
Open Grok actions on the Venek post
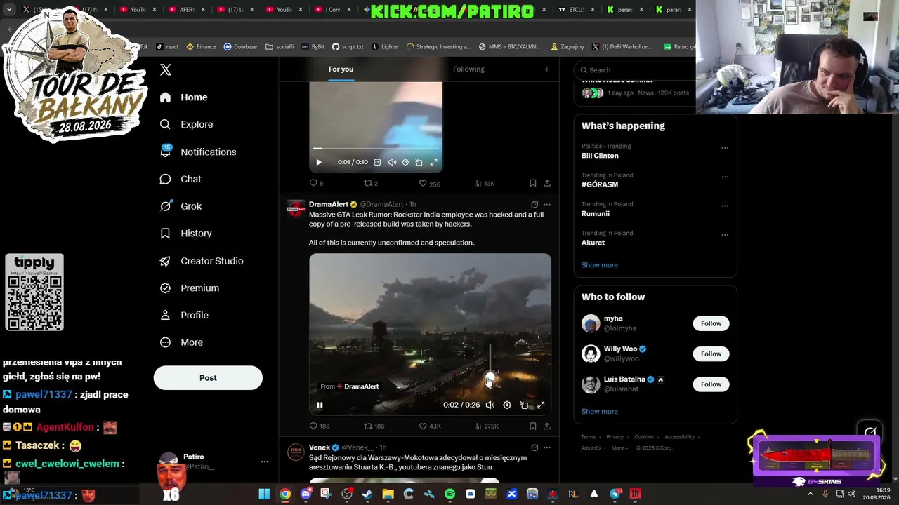coord(534,447)
